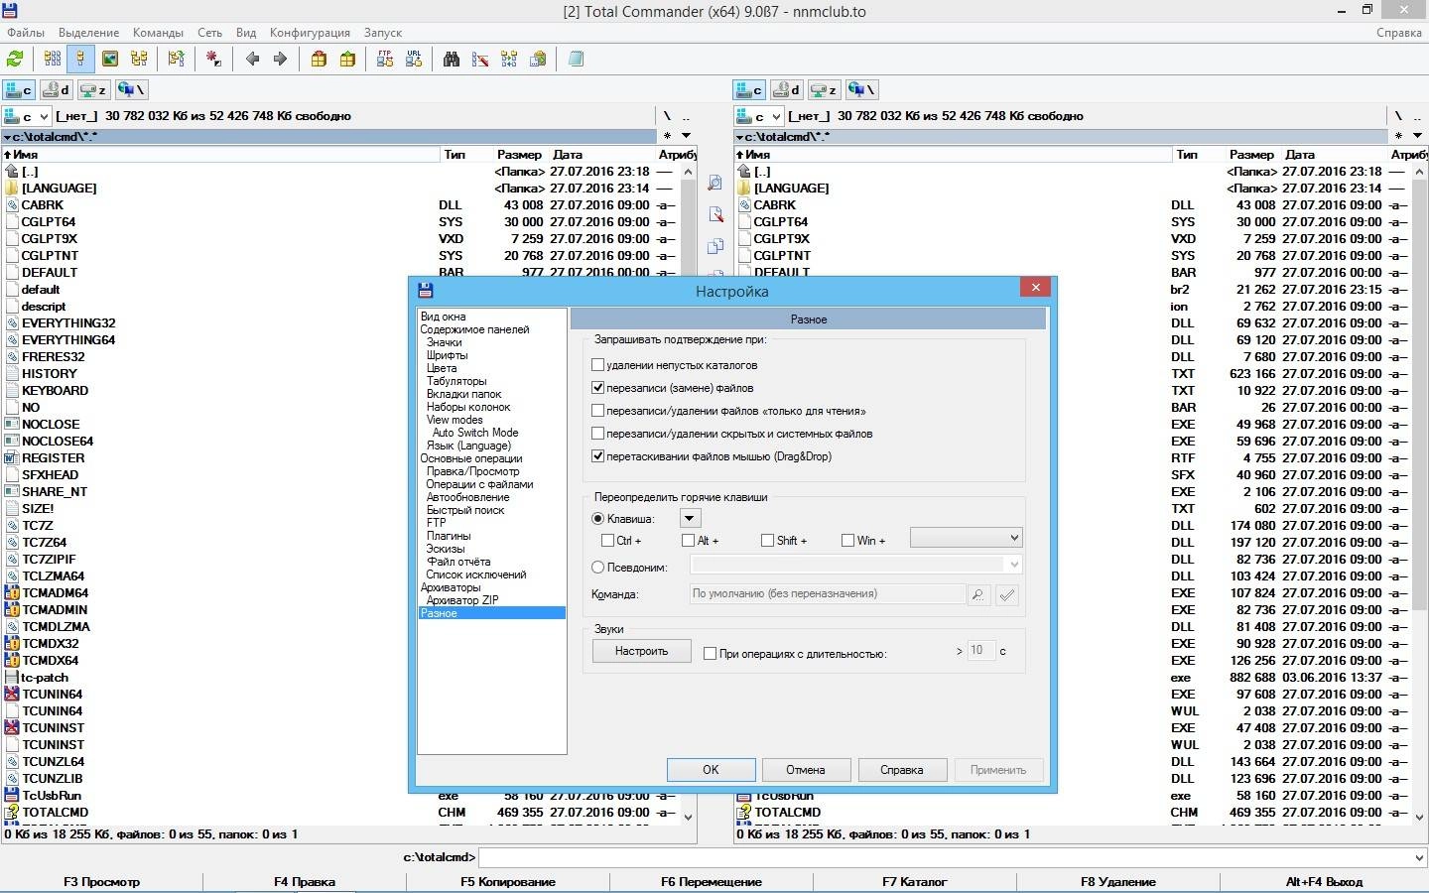The width and height of the screenshot is (1429, 893).
Task: Open the hotkey key dropdown list
Action: 966,538
